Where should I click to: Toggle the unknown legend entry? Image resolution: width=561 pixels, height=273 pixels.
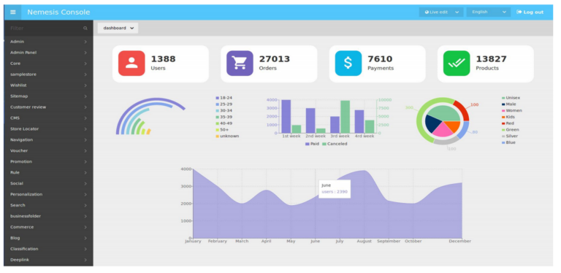point(228,136)
